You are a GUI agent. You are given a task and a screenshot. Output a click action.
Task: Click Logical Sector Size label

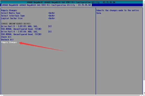click(x=12, y=18)
